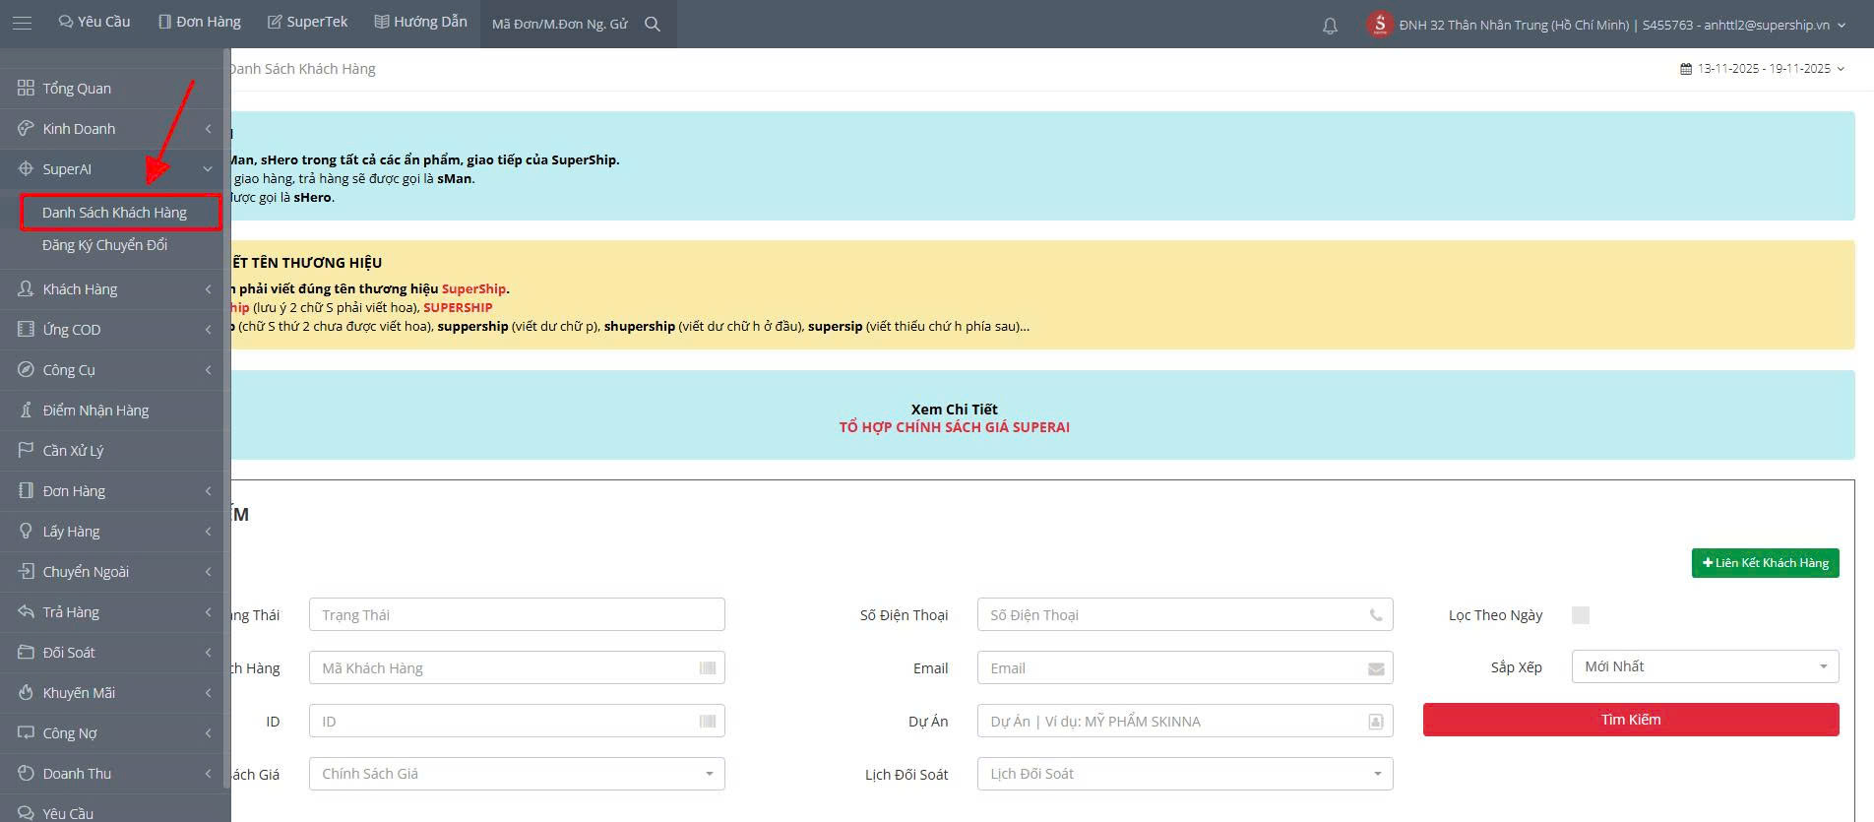This screenshot has width=1874, height=822.
Task: Click the Cần Xử Lý flag icon
Action: pos(26,451)
